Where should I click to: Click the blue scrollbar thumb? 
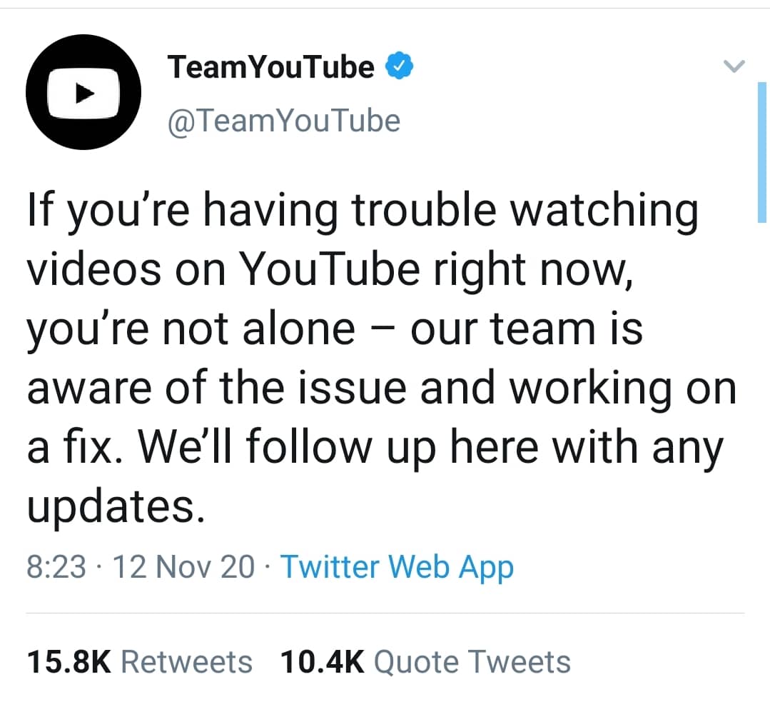[x=761, y=152]
